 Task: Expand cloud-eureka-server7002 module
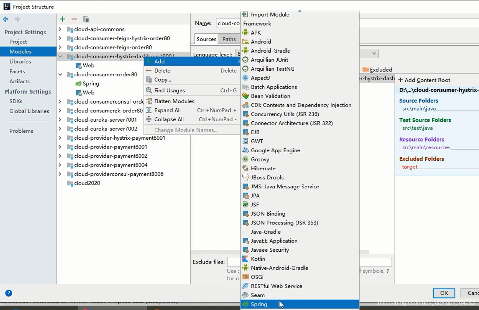pyautogui.click(x=60, y=129)
